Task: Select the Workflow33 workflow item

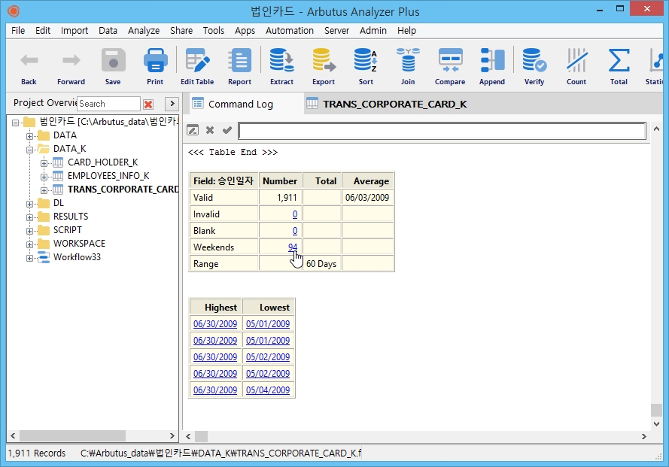Action: click(77, 257)
